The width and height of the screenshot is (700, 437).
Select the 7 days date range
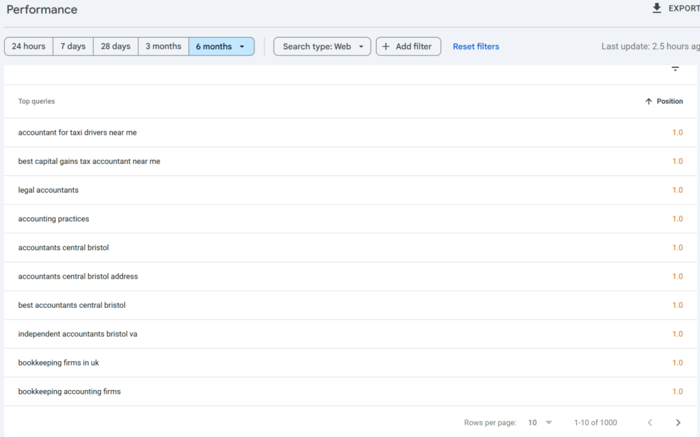point(72,46)
